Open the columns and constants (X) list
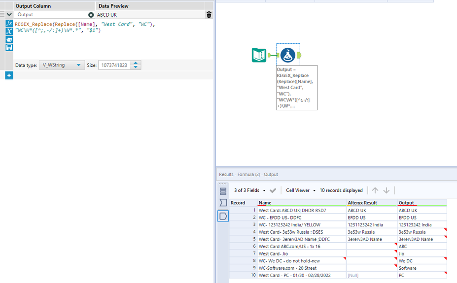457x283 pixels. click(x=9, y=31)
